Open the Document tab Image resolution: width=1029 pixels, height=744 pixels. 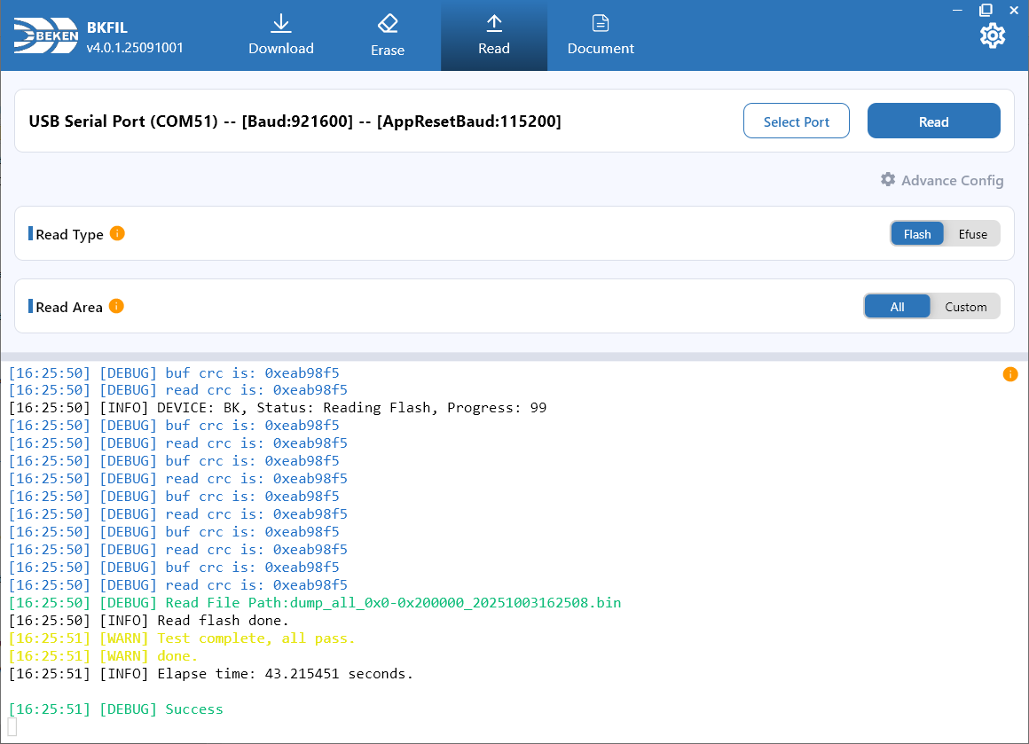[x=601, y=35]
